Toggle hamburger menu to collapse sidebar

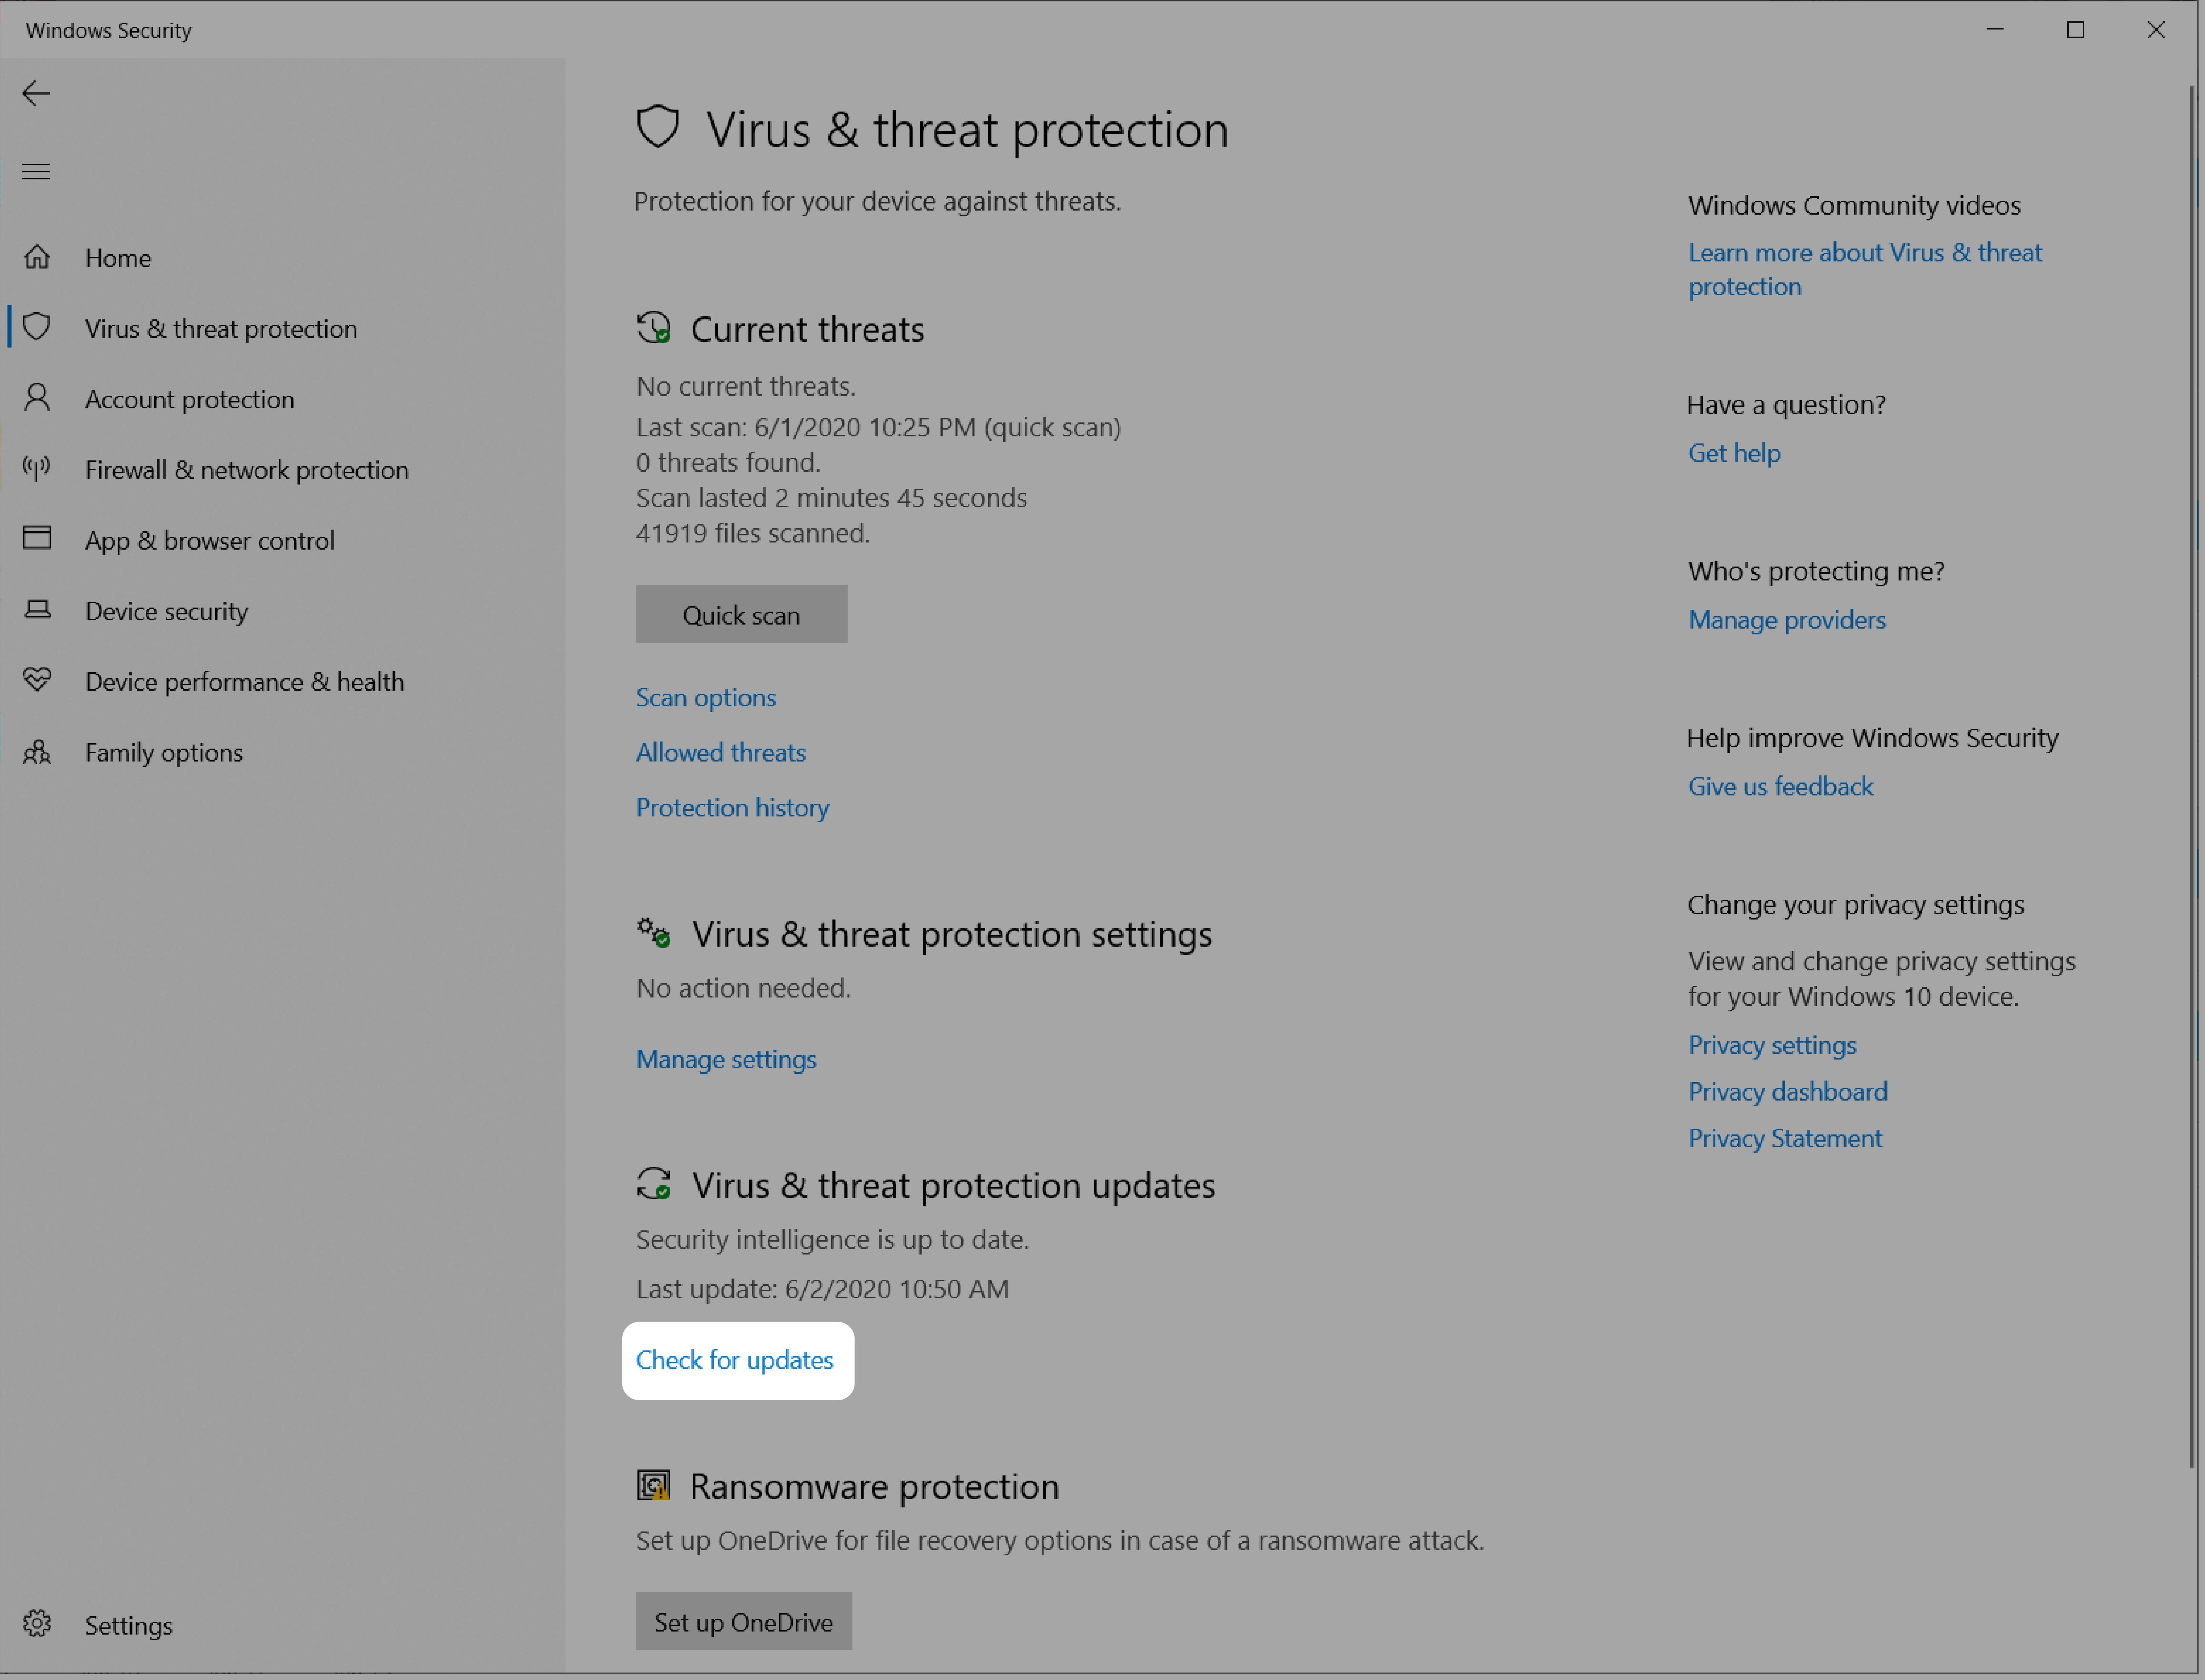point(35,171)
